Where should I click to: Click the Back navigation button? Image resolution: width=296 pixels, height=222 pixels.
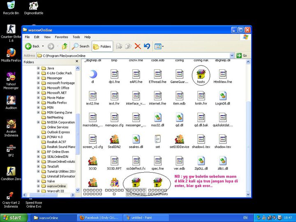tap(32, 46)
